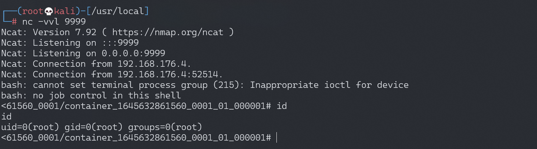The image size is (537, 149).
Task: Place the cursor at the last container prompt
Action: 276,138
